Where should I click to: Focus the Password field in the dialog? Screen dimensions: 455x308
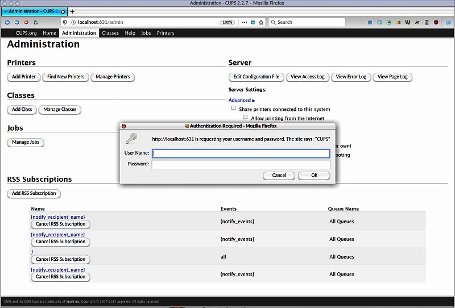241,164
